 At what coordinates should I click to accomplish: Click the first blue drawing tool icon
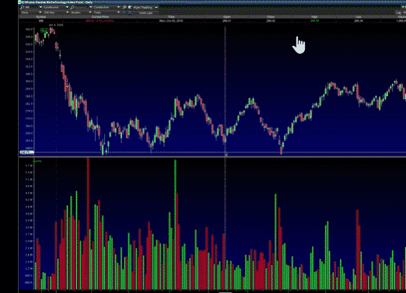coord(124,12)
